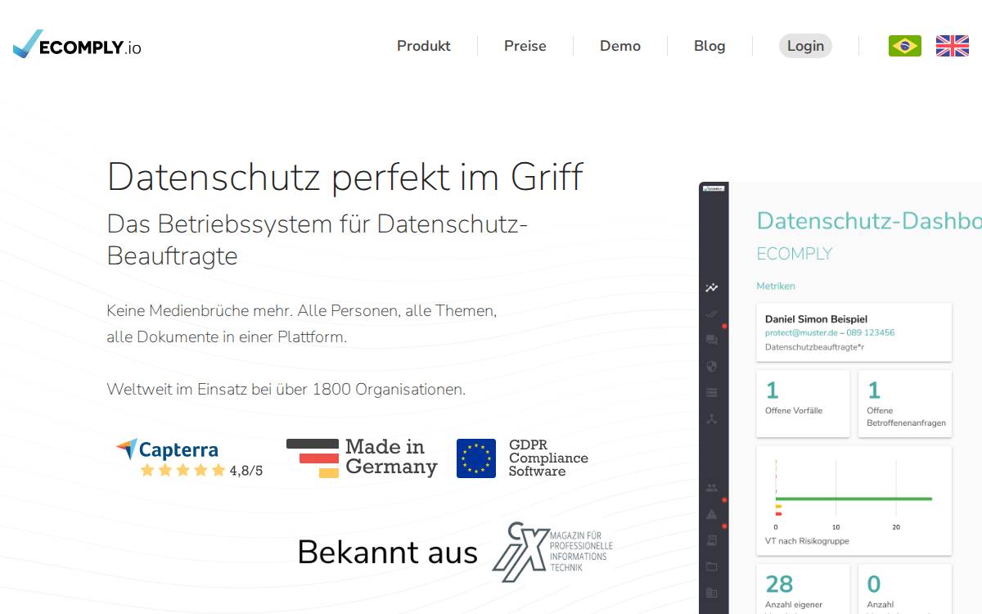This screenshot has width=982, height=614.
Task: Open the Preise page
Action: pos(525,46)
